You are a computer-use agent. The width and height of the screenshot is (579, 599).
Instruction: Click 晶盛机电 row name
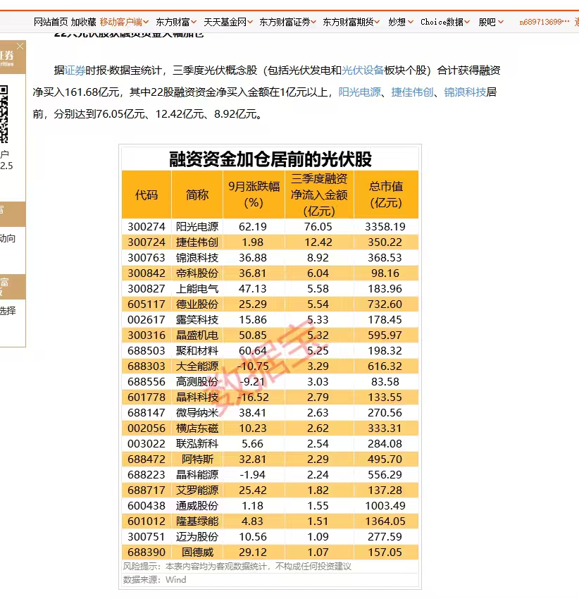point(197,335)
